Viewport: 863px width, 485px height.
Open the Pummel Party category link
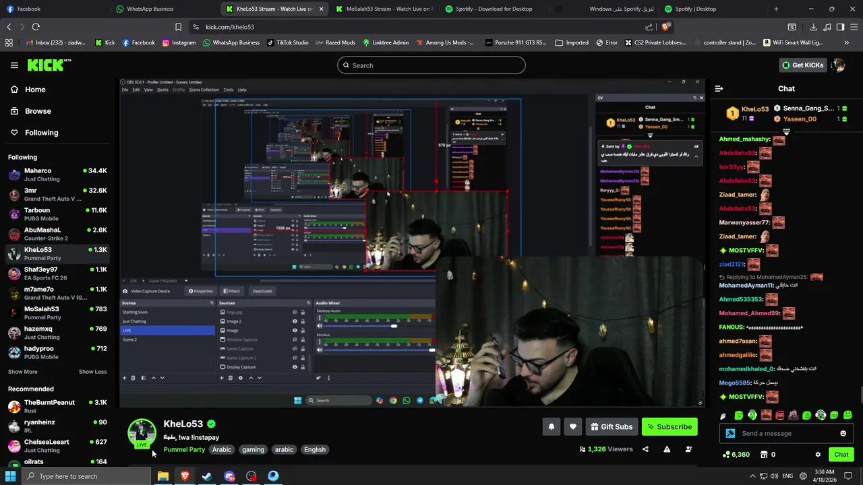coord(184,450)
